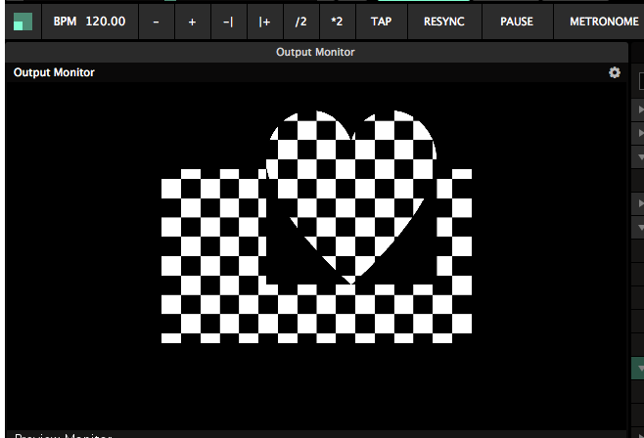Select the centered Output Monitor title bar
This screenshot has width=644, height=438.
315,52
